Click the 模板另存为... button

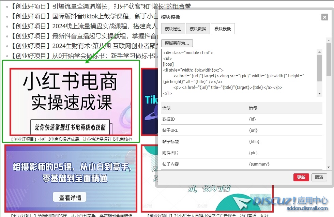click(x=177, y=43)
